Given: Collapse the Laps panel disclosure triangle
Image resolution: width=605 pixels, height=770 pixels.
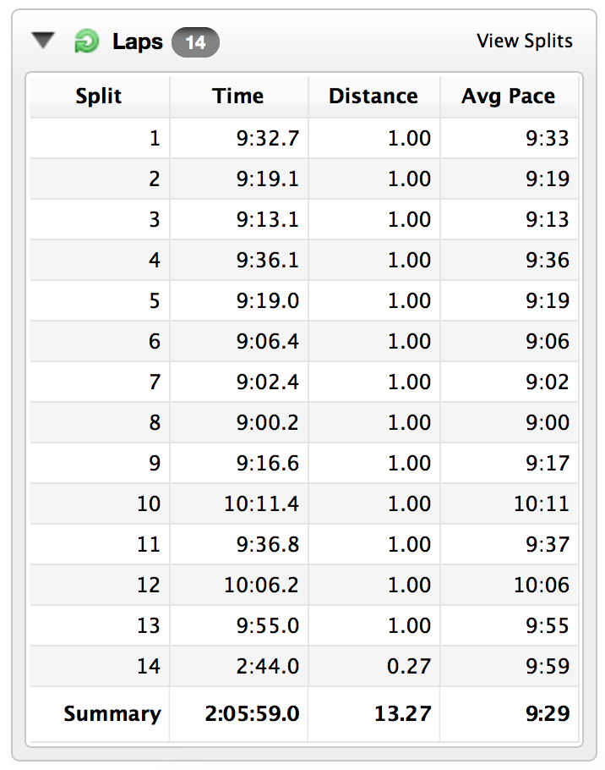Looking at the screenshot, I should [x=43, y=41].
